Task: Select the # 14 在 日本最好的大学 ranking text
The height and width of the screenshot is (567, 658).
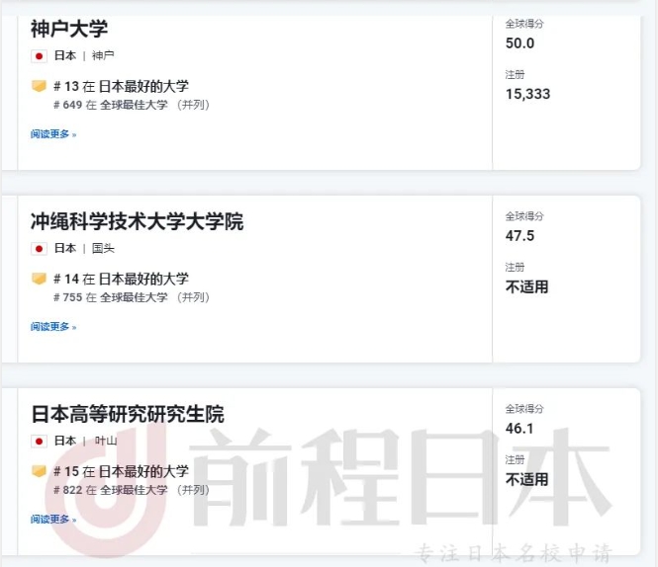Action: click(x=122, y=279)
